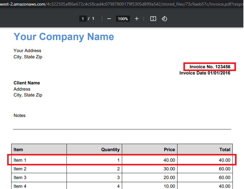Select the current page number field
Image resolution: width=244 pixels, height=189 pixels.
pyautogui.click(x=83, y=19)
